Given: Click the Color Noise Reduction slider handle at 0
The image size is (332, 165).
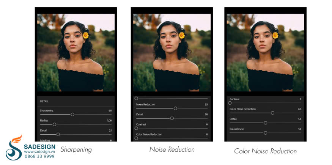Looking at the screenshot, I should click(136, 138).
